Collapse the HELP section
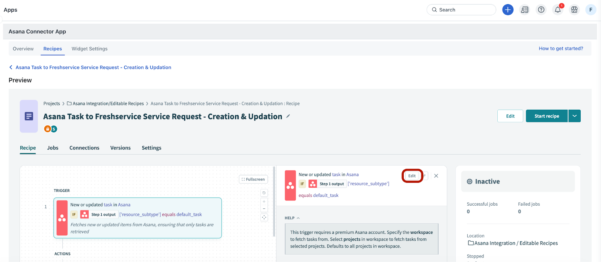 [292, 218]
